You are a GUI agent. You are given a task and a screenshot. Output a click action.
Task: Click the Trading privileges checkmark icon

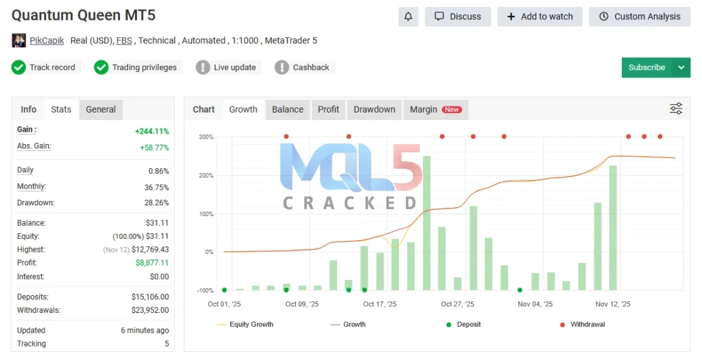tap(101, 67)
